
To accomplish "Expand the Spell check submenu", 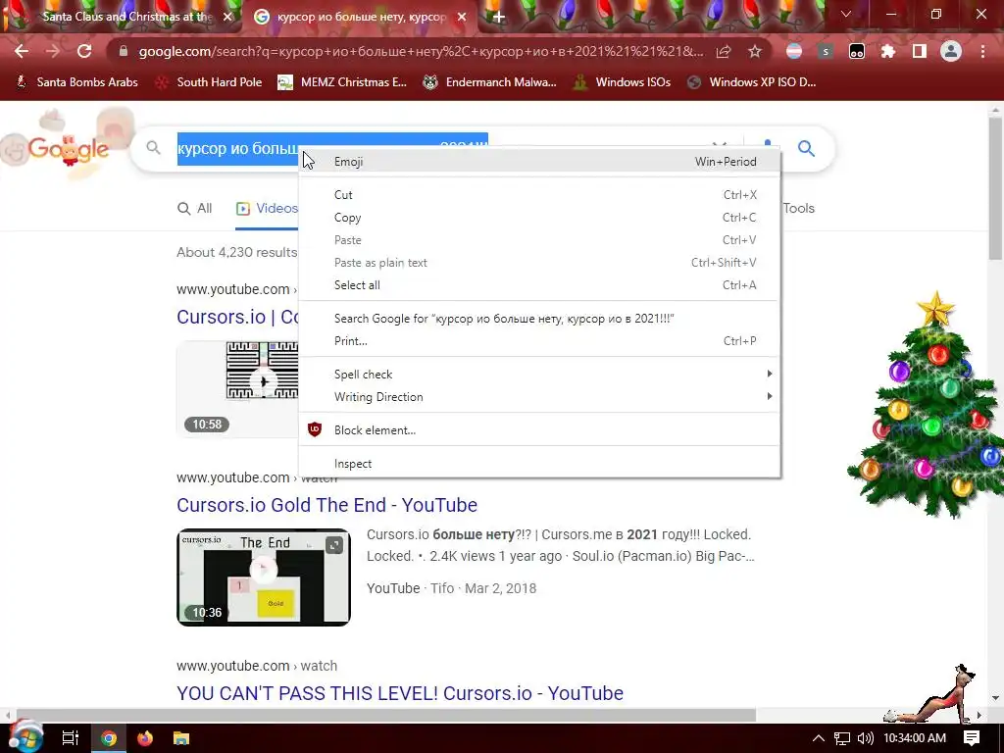I will pyautogui.click(x=539, y=374).
